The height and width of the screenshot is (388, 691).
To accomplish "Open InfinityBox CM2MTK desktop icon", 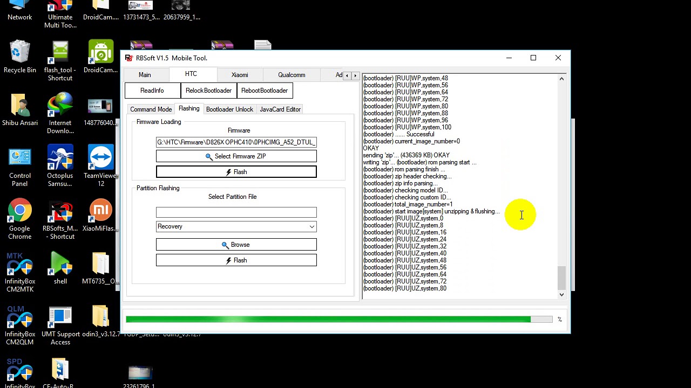I will (x=20, y=272).
